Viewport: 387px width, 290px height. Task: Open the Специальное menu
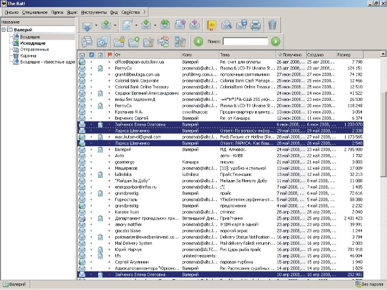[x=35, y=13]
